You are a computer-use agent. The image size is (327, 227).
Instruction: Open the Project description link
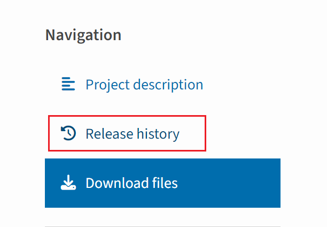point(144,85)
